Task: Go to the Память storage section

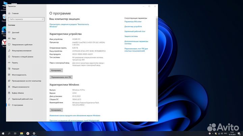Action: click(15, 63)
